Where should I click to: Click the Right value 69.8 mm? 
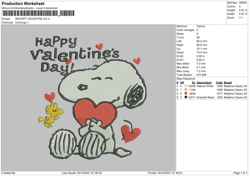click(x=202, y=45)
